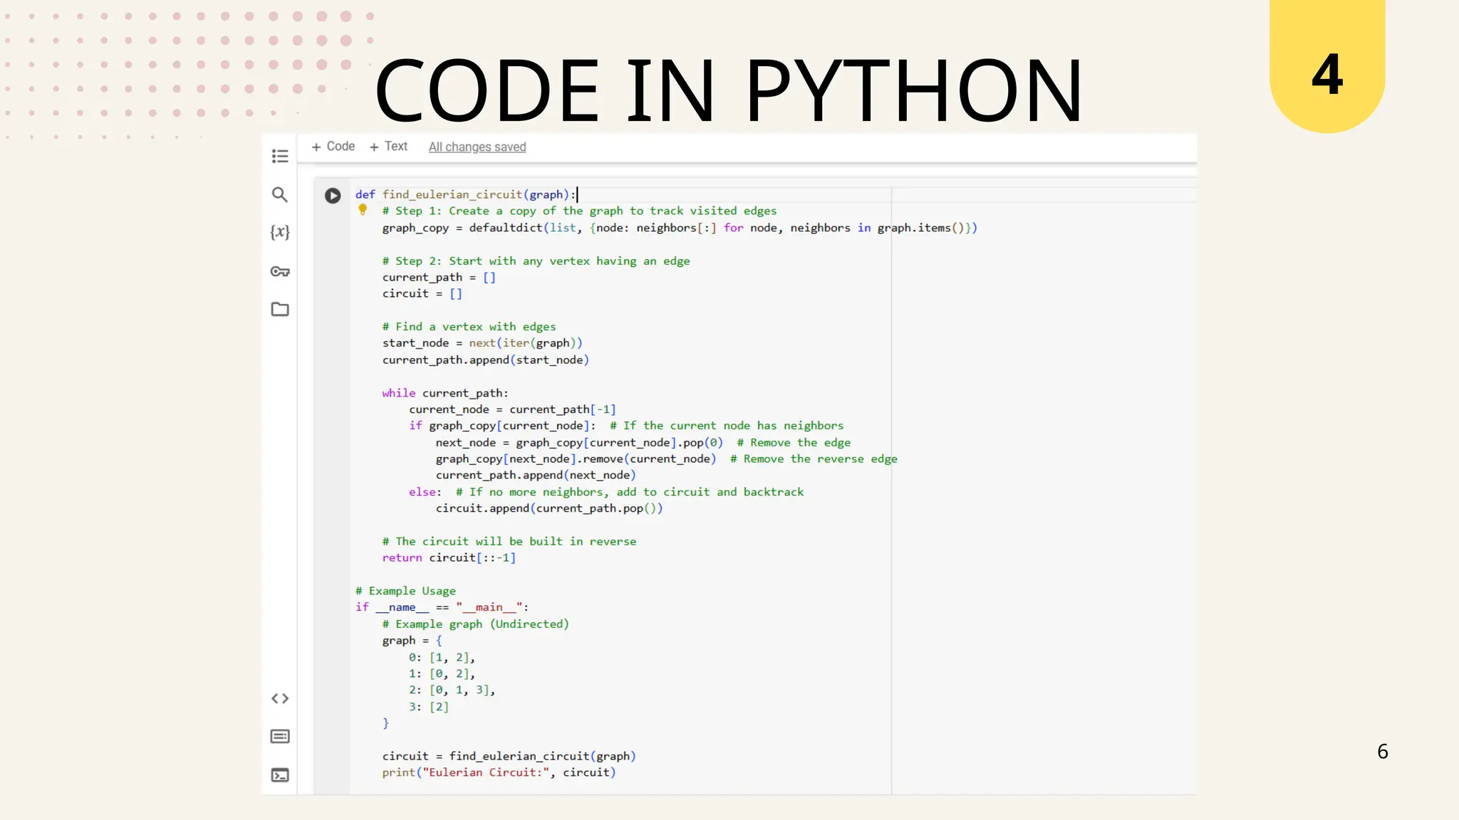Screen dimensions: 1459x820
Task: Click the All changes saved link
Action: (477, 147)
